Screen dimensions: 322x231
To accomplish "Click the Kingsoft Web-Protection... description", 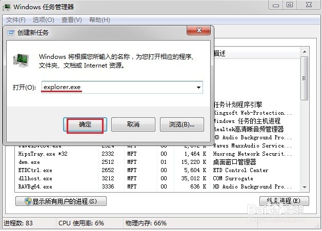I will click(253, 113).
